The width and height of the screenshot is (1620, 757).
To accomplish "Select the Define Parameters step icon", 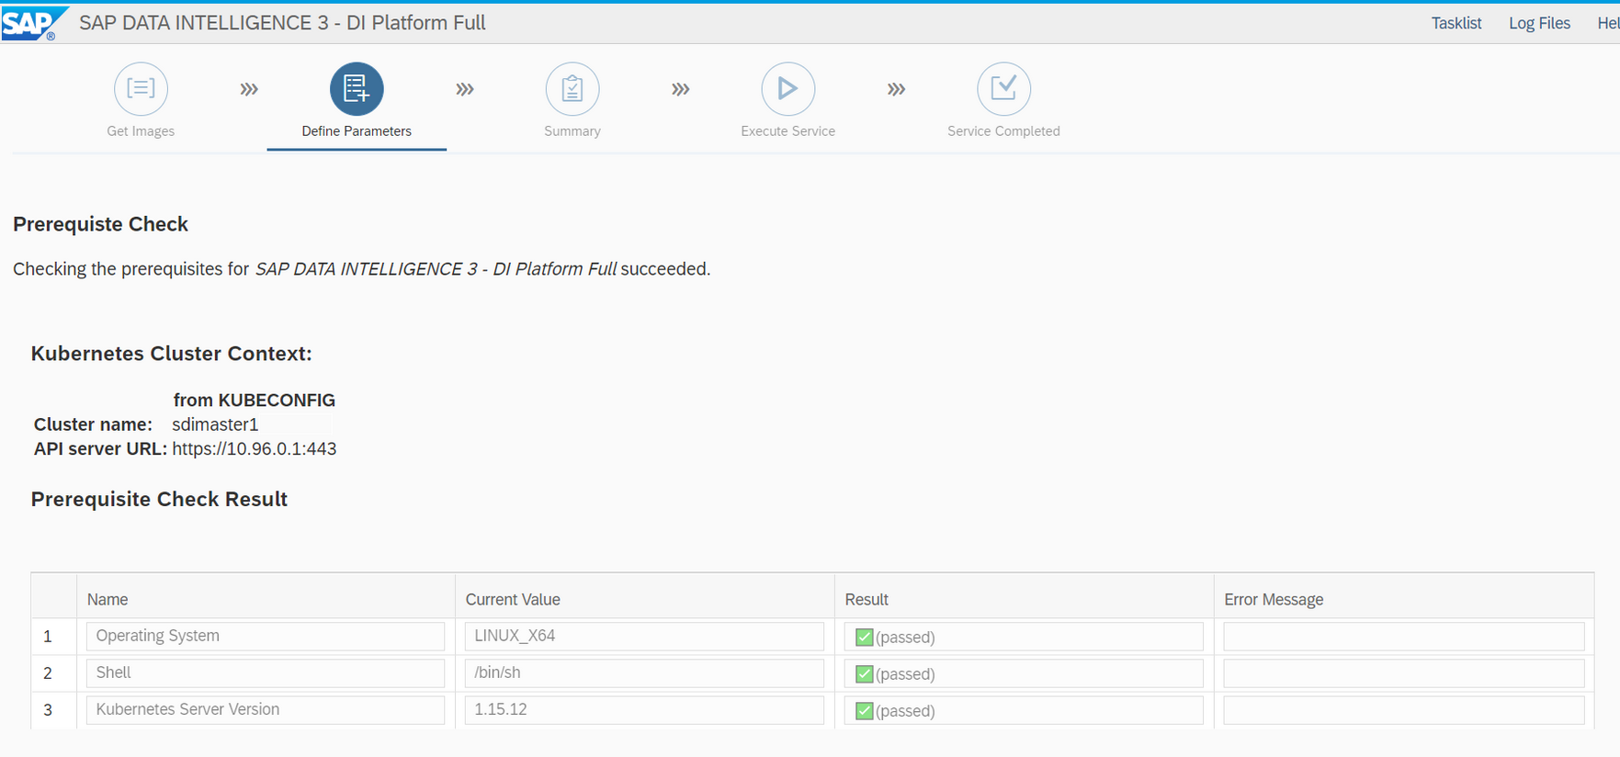I will [x=357, y=89].
